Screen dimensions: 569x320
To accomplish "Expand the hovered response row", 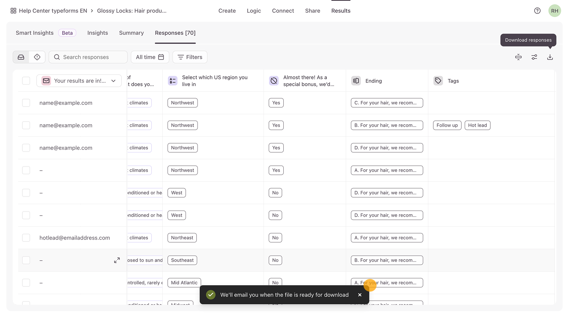I will click(x=117, y=260).
